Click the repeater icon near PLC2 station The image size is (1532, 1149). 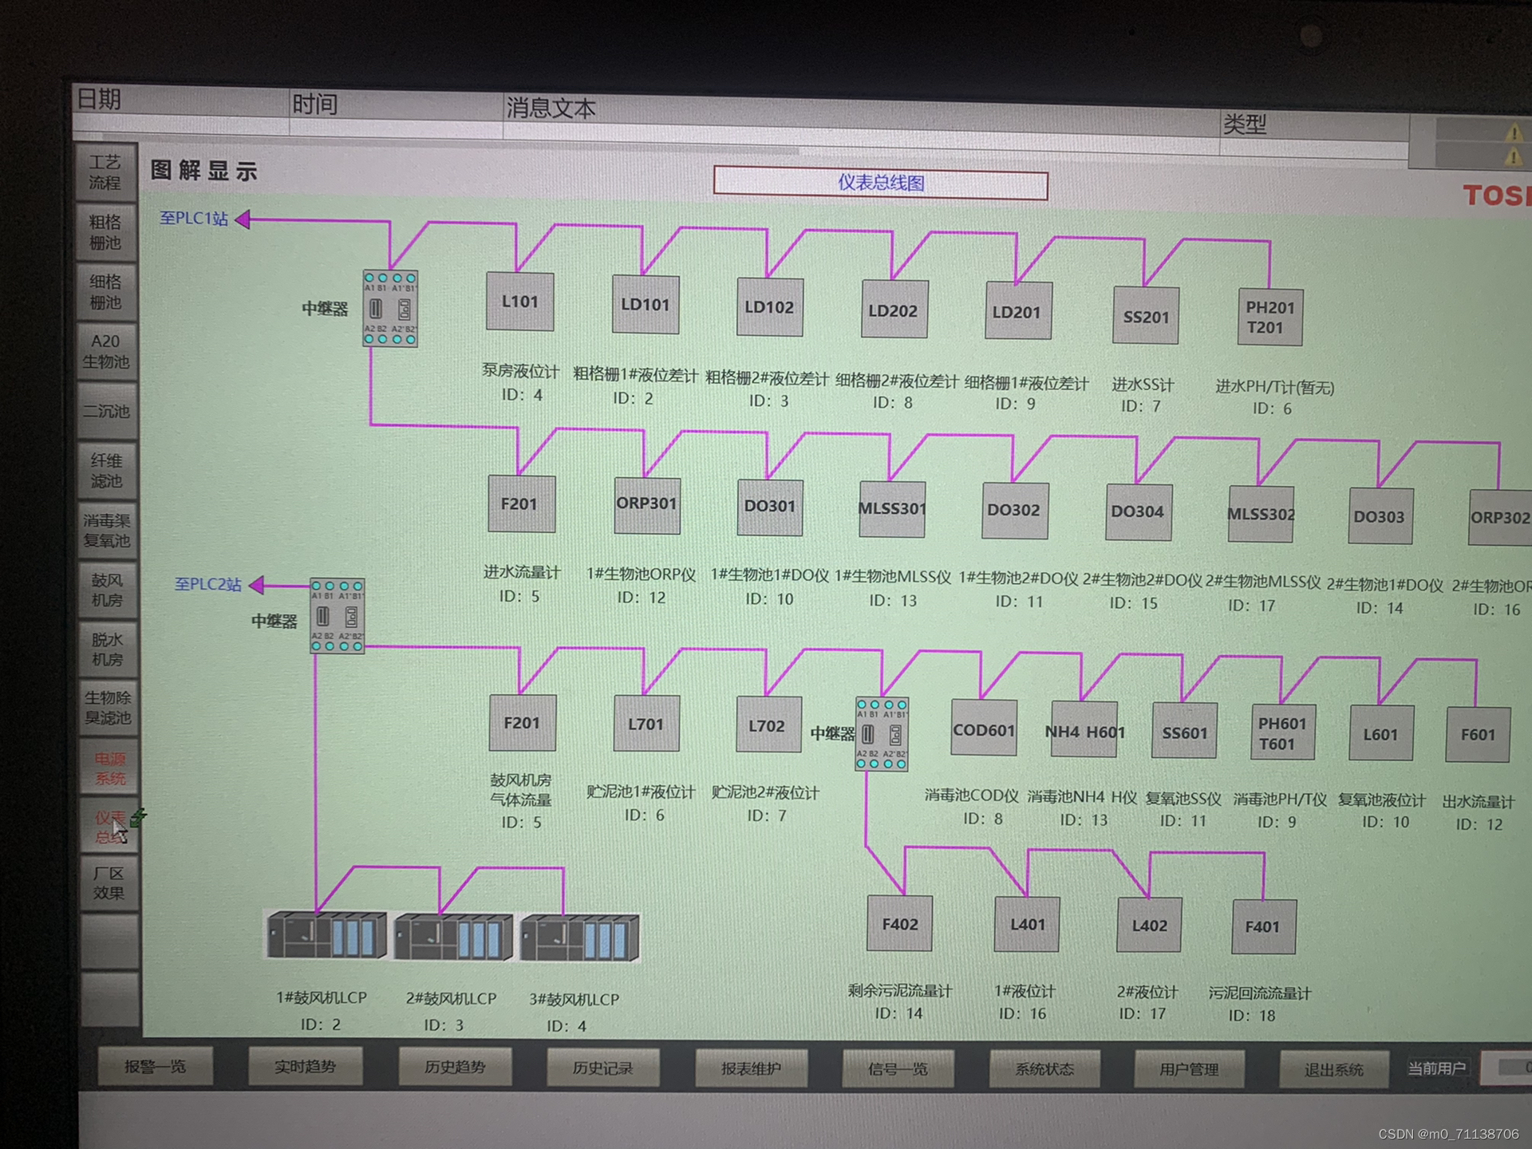337,616
